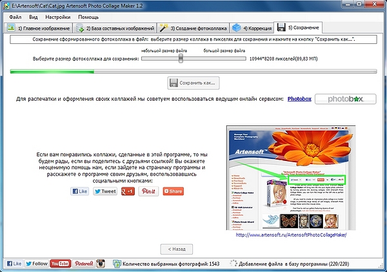Switch to tab 1) Главное изображение
387x272 pixels.
(x=38, y=28)
